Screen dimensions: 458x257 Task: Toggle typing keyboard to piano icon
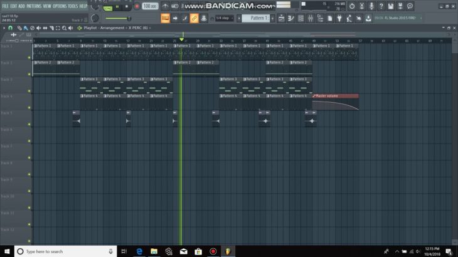coord(166,18)
